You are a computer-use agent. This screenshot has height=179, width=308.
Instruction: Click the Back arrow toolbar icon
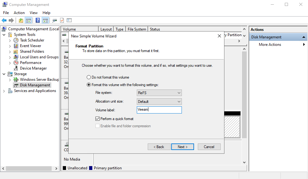tap(4, 20)
